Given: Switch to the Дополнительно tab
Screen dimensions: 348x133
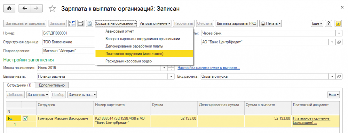Looking at the screenshot, I should point(52,85).
